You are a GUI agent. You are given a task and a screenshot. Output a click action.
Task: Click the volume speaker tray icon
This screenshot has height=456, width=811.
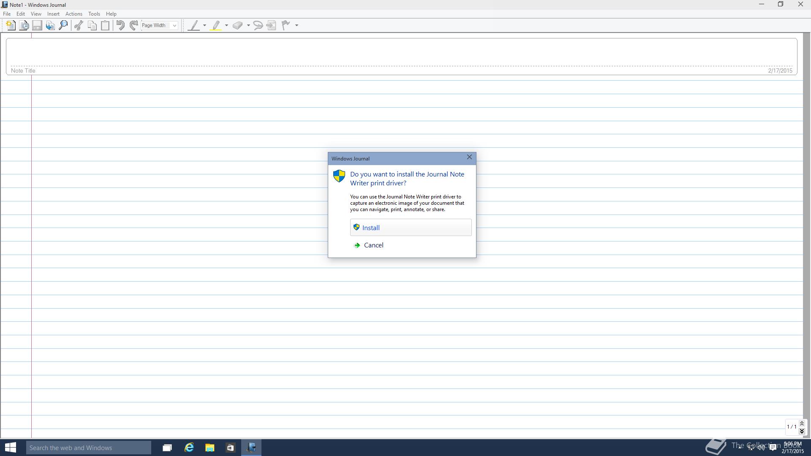tap(761, 448)
